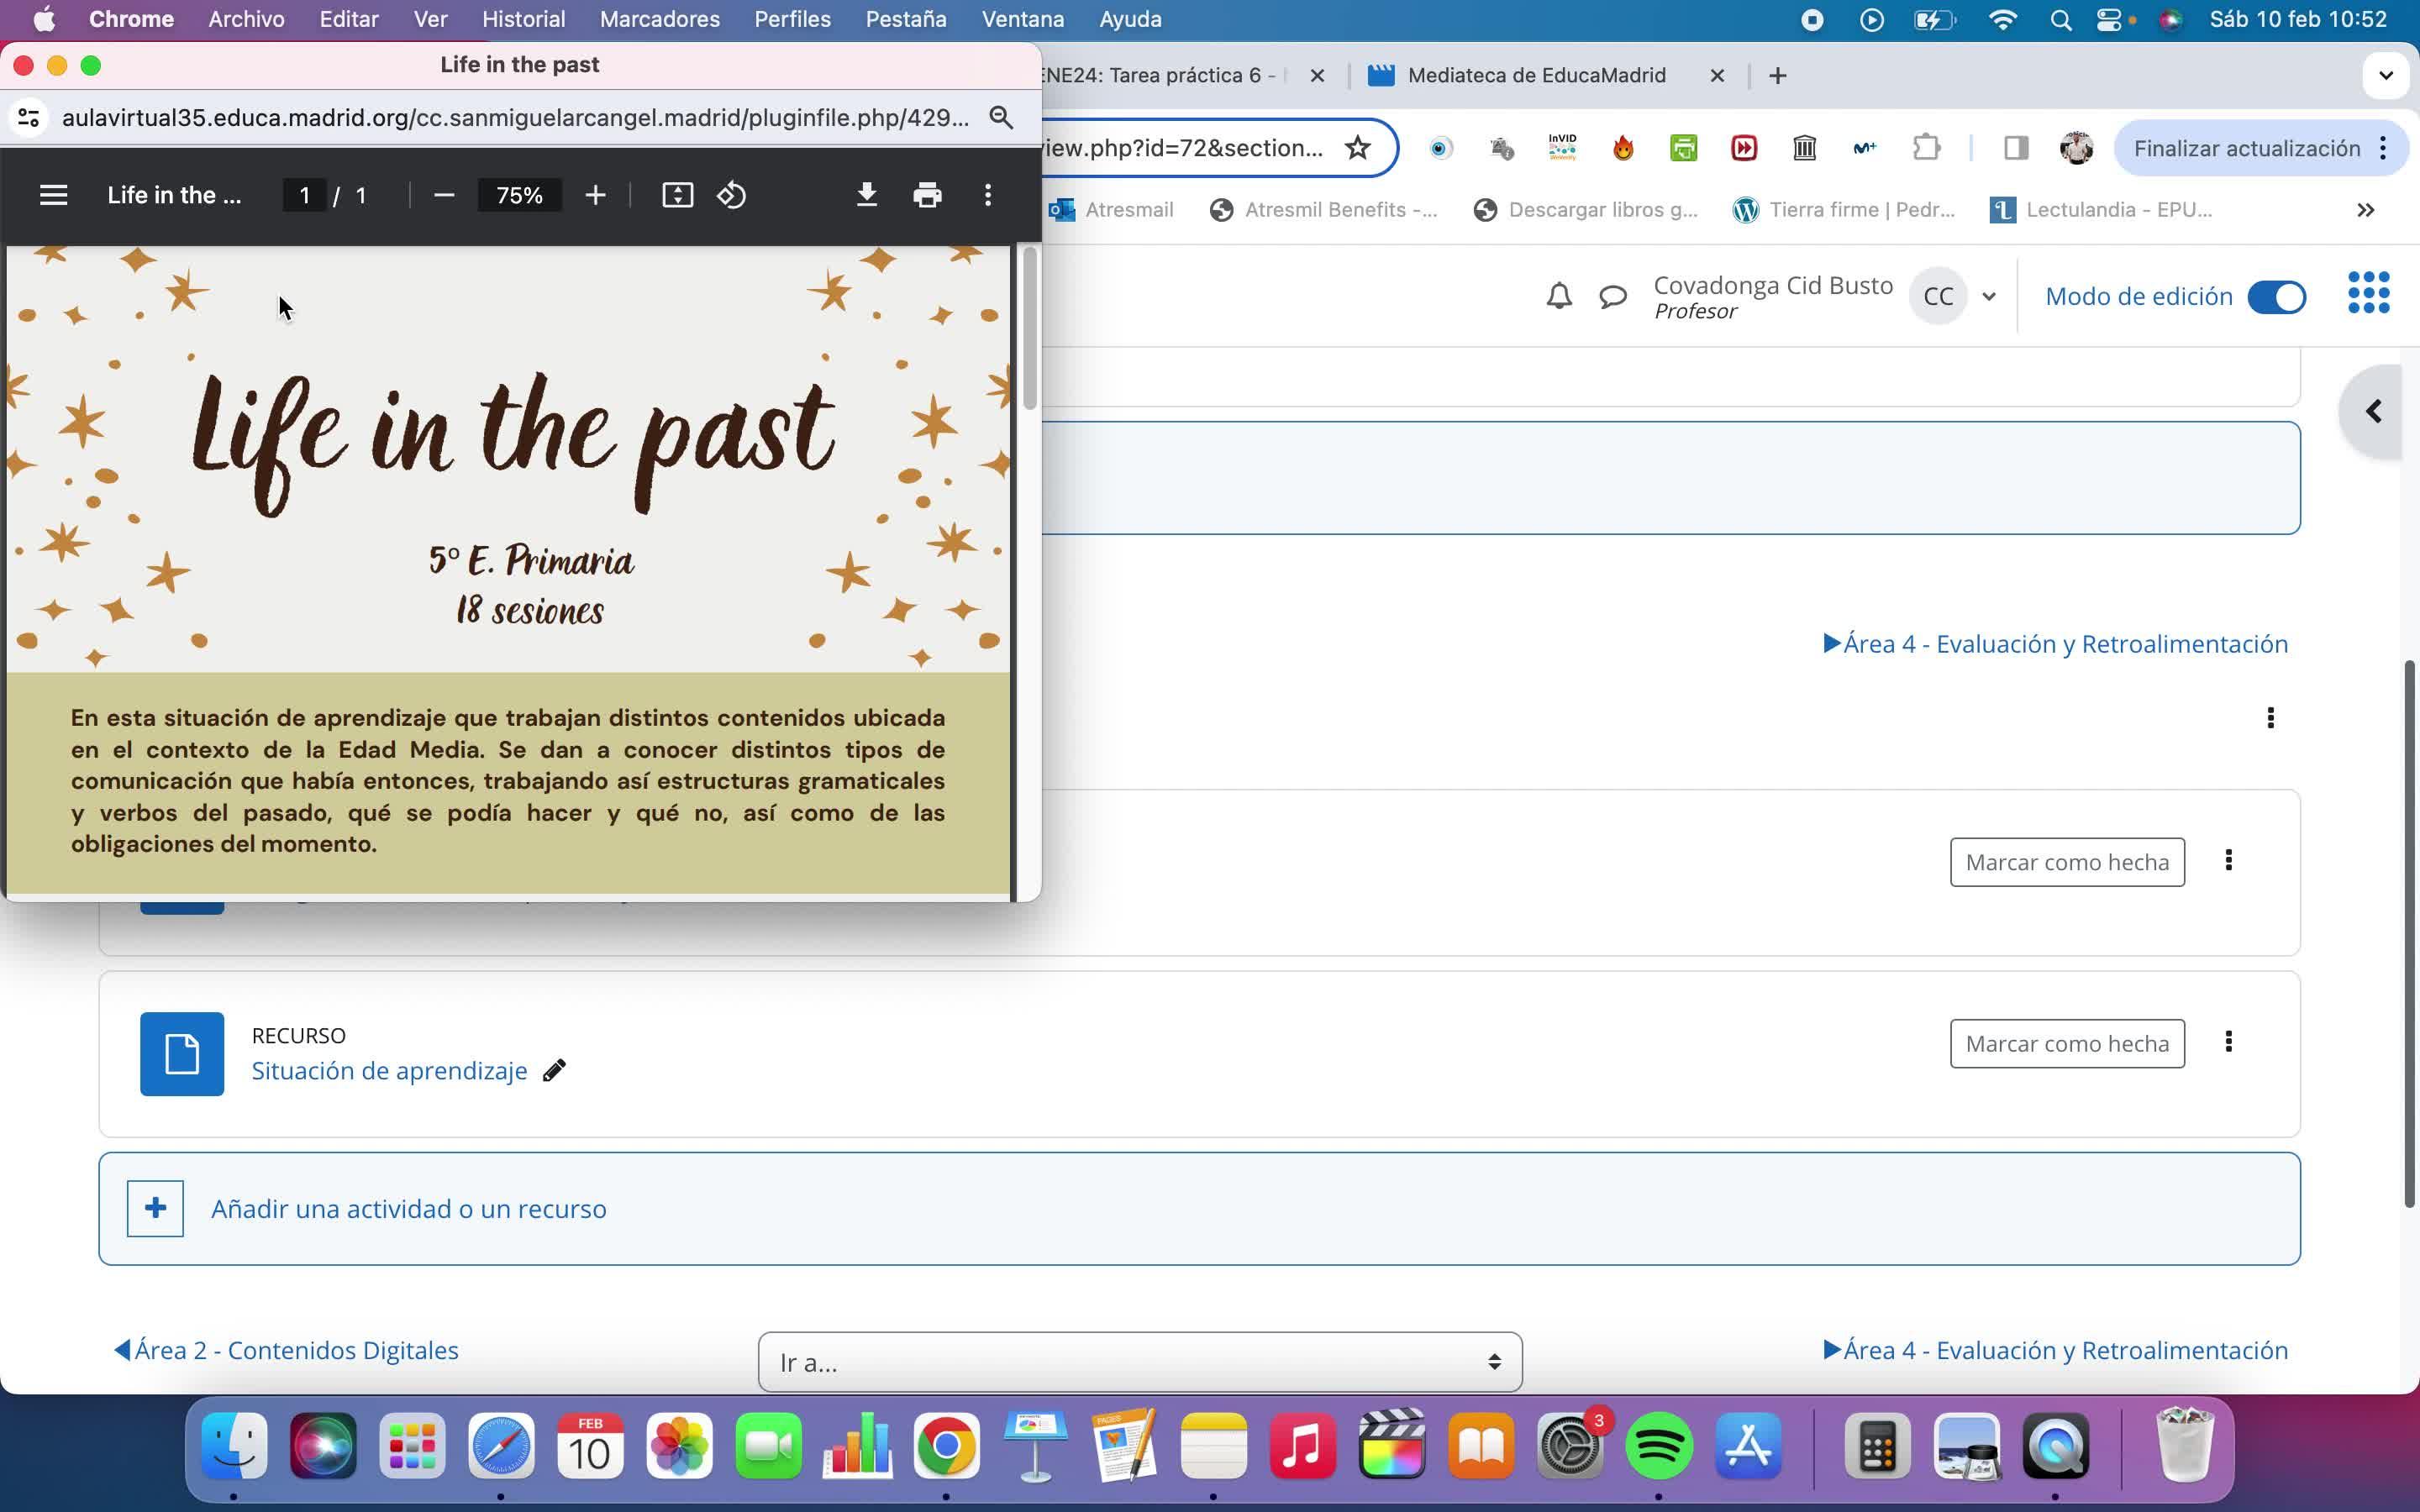Rotate the PDF page counterclockwise
The width and height of the screenshot is (2420, 1512).
(x=732, y=195)
